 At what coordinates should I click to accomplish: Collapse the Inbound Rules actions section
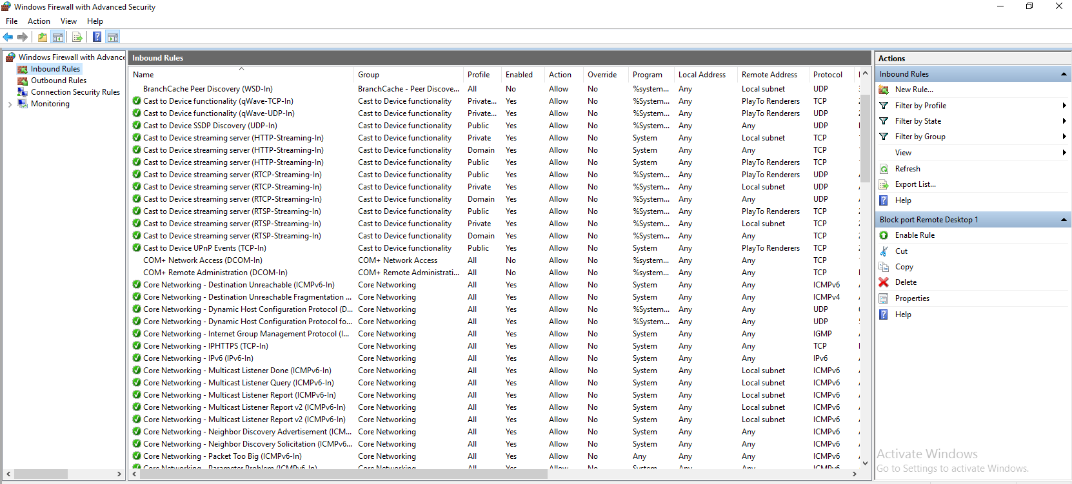(x=1064, y=74)
